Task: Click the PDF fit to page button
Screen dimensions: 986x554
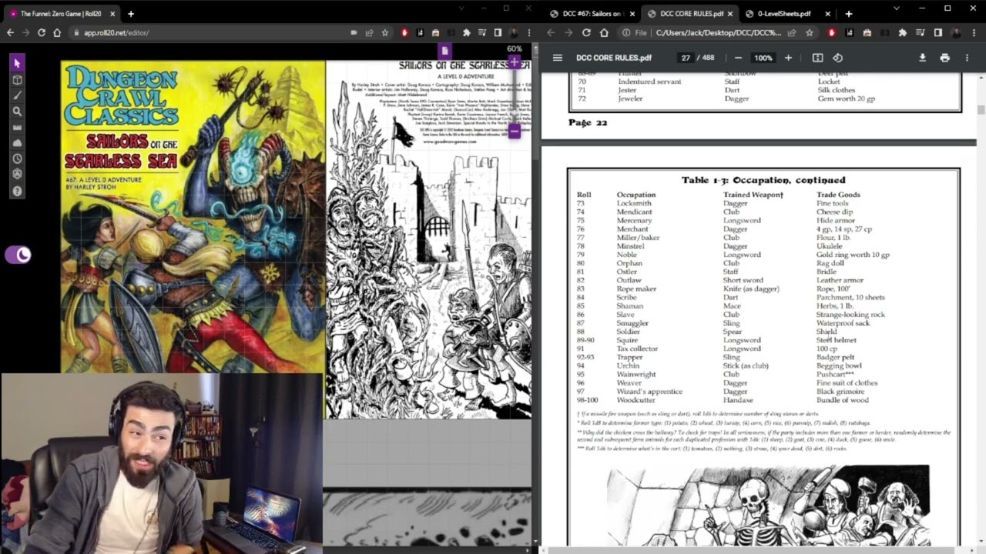Action: 817,58
